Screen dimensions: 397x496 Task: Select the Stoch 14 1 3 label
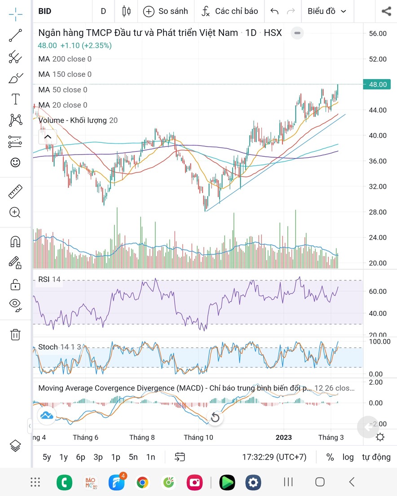click(x=59, y=347)
